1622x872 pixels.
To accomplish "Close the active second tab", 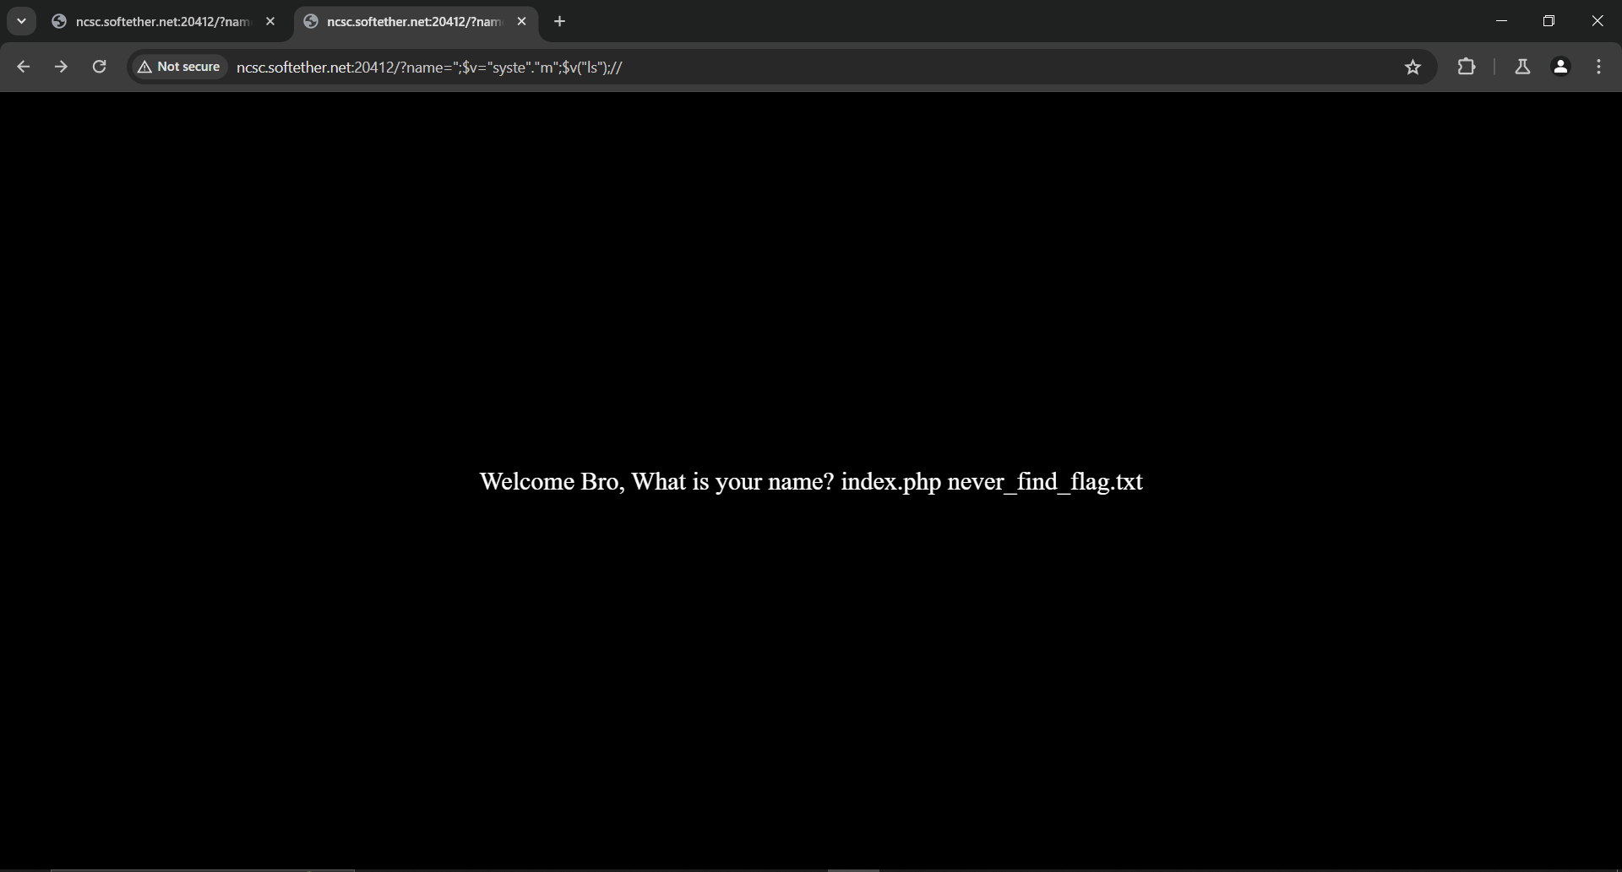I will [521, 21].
